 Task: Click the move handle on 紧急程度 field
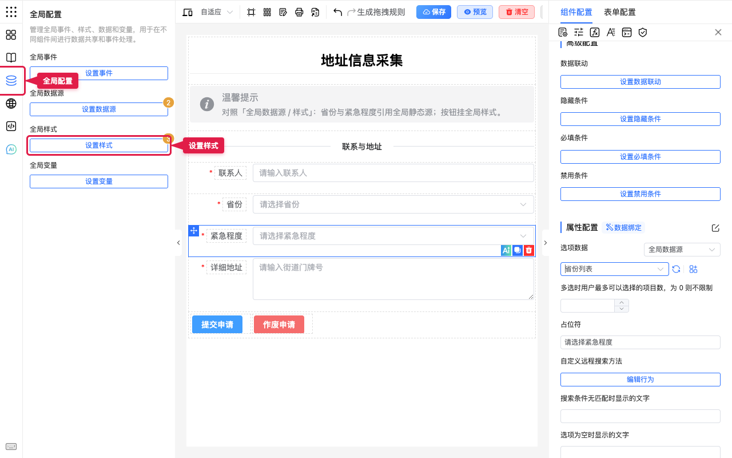click(193, 231)
